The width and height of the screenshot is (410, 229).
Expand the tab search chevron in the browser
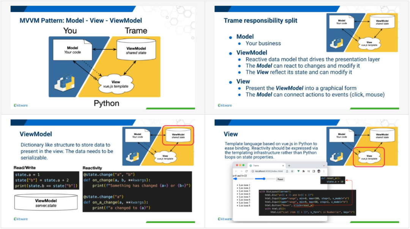pos(324,166)
